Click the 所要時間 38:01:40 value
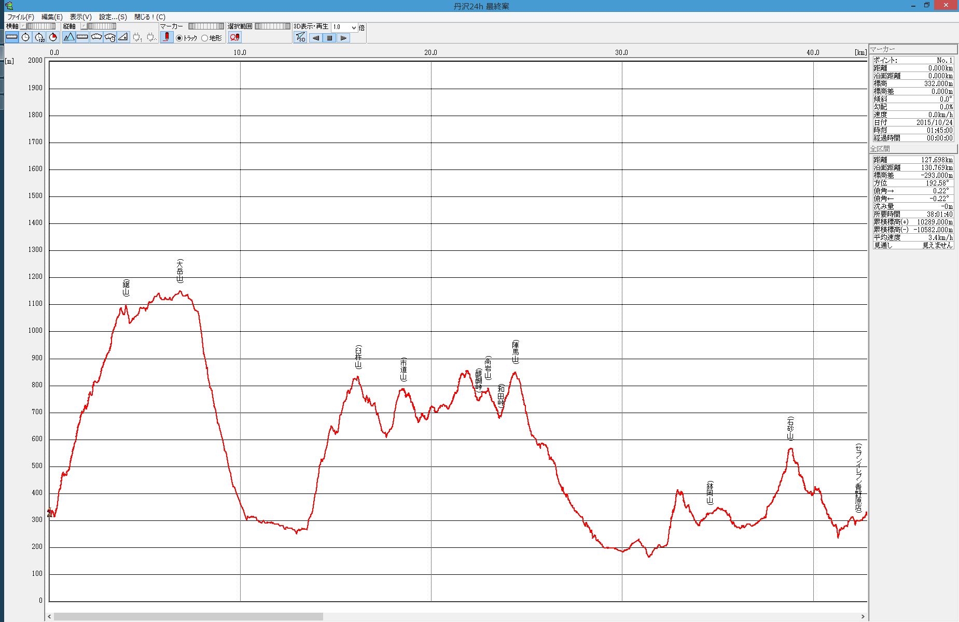959x622 pixels. click(x=940, y=214)
